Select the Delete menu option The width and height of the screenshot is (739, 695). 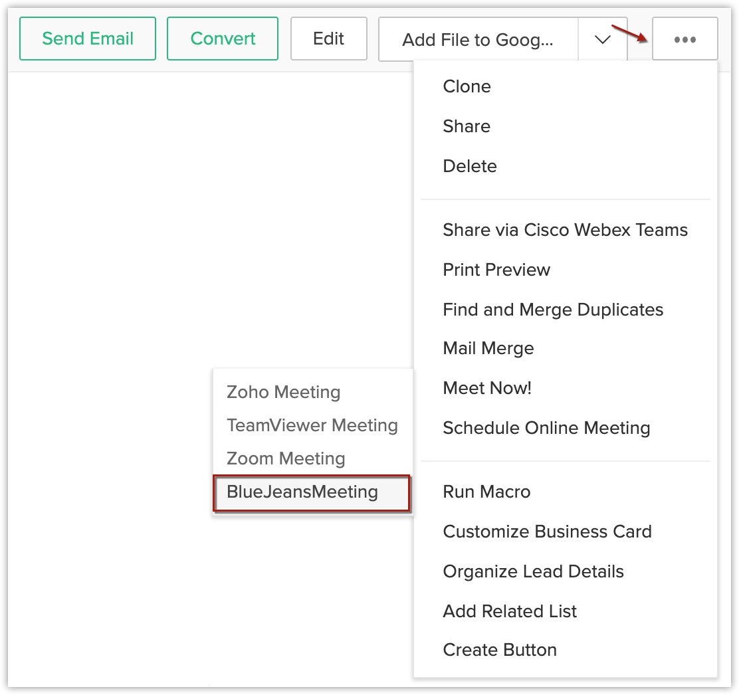(x=470, y=166)
